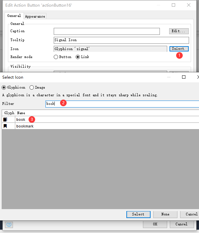Viewport: 199px width, 233px height.
Task: Select the Image option
Action: (x=37, y=87)
